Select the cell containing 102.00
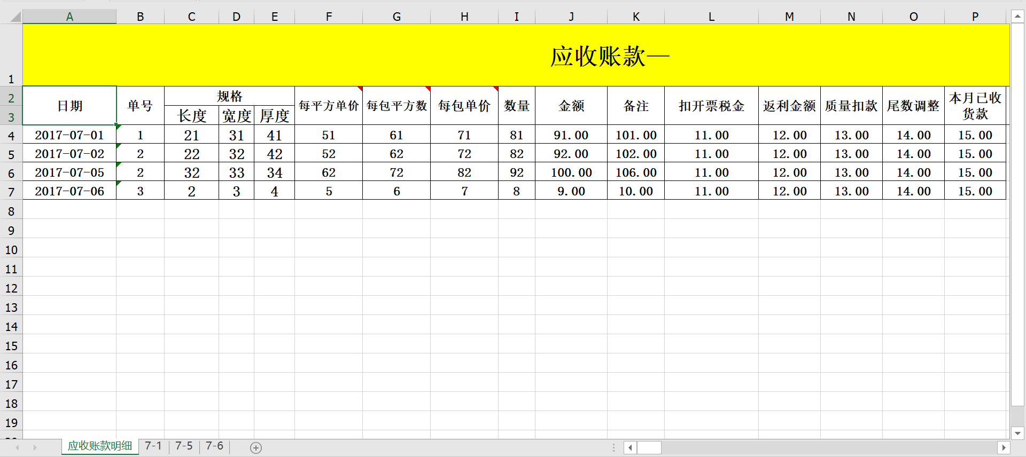 (x=636, y=153)
